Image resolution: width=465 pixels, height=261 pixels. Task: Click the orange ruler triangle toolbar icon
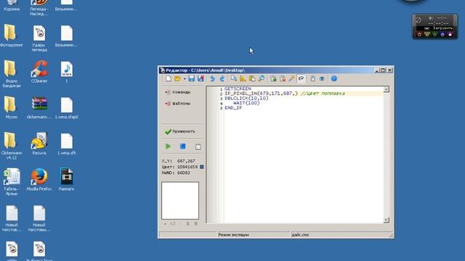(243, 79)
